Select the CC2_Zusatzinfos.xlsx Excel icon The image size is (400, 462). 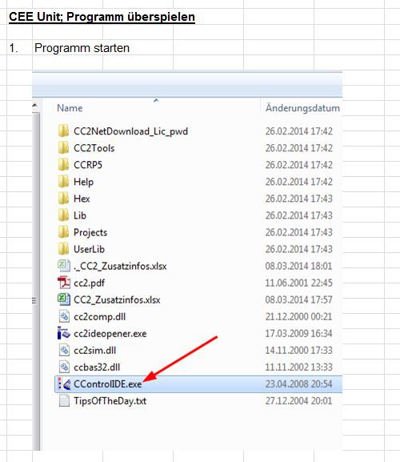click(x=64, y=299)
